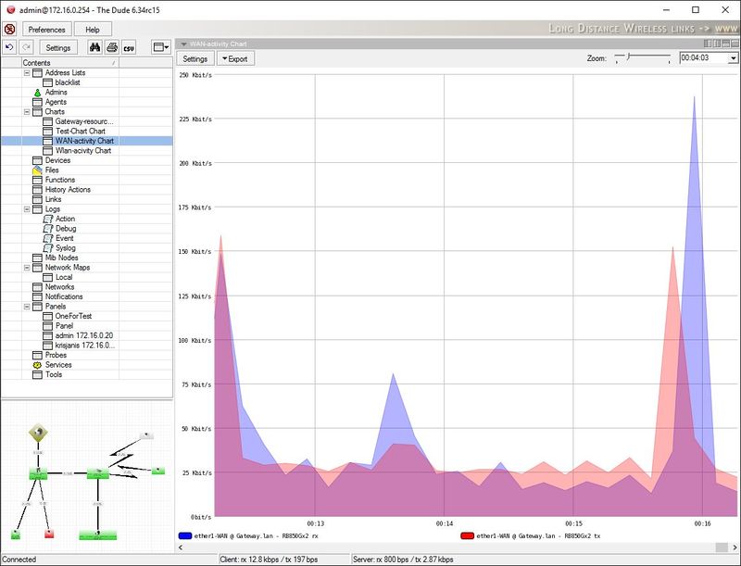The image size is (741, 566).
Task: Click the Syslog log icon
Action: click(x=48, y=248)
